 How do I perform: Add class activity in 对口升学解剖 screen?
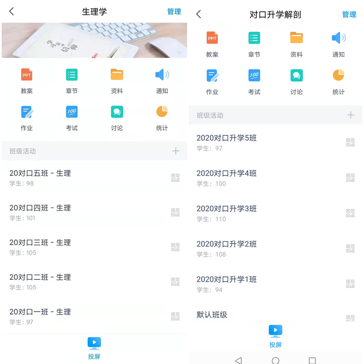(350, 115)
